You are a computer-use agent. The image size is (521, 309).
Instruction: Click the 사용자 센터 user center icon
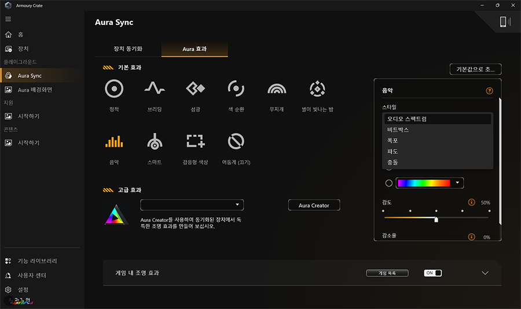click(x=8, y=276)
